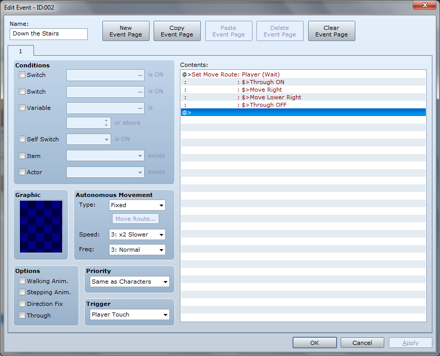The image size is (440, 356).
Task: Click the New Event Page button
Action: tap(126, 31)
